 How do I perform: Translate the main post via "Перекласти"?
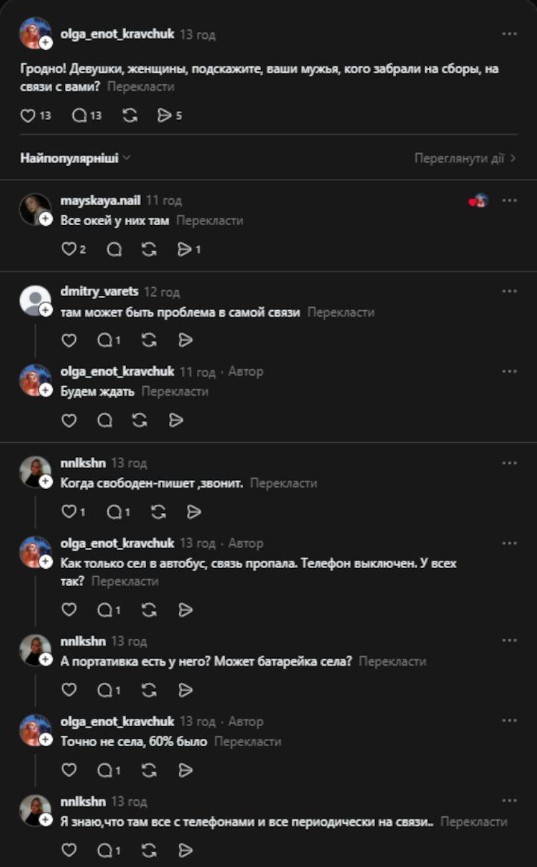click(141, 86)
